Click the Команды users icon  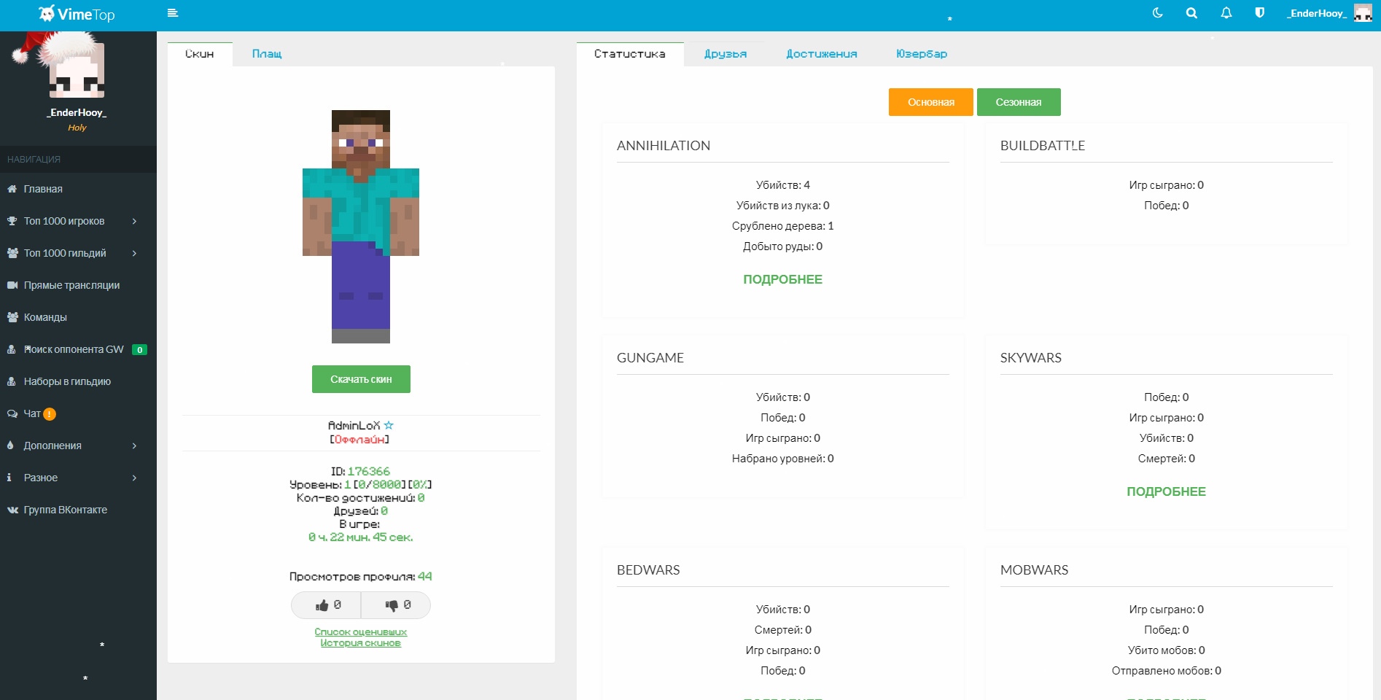(12, 317)
